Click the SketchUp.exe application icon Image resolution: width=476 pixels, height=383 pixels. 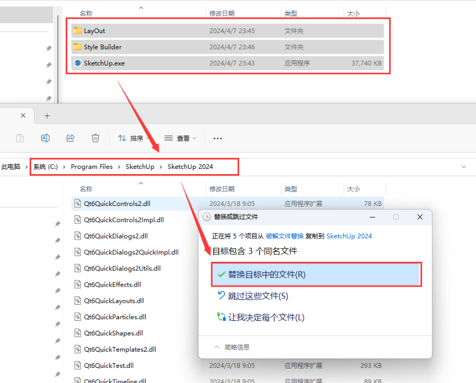[x=78, y=63]
